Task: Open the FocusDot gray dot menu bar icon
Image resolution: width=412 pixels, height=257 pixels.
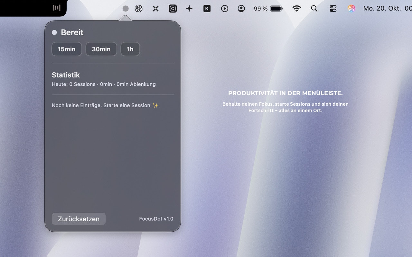Action: pyautogui.click(x=126, y=8)
